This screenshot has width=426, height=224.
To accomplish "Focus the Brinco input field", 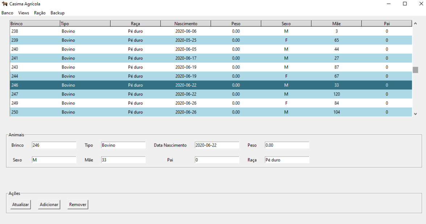I will click(54, 145).
